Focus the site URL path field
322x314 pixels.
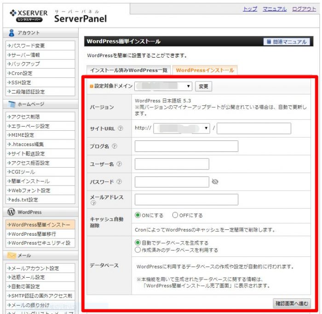pyautogui.click(x=254, y=128)
